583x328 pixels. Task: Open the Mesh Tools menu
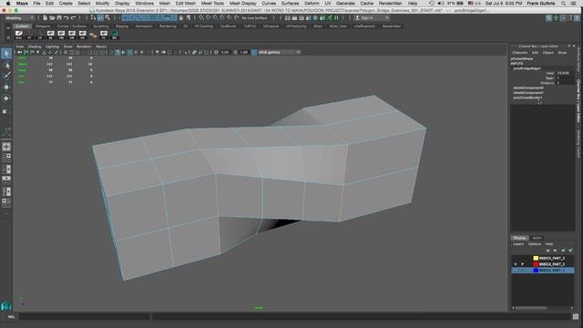coord(212,4)
